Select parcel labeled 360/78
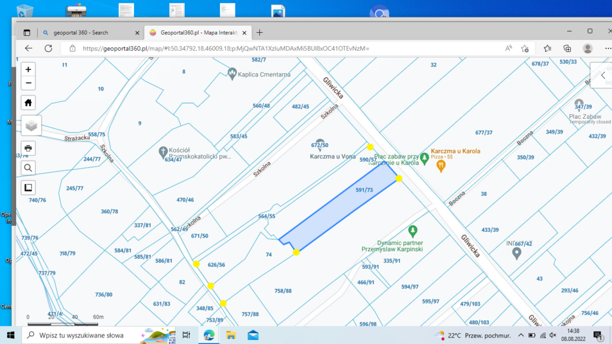This screenshot has height=344, width=612. 109,211
